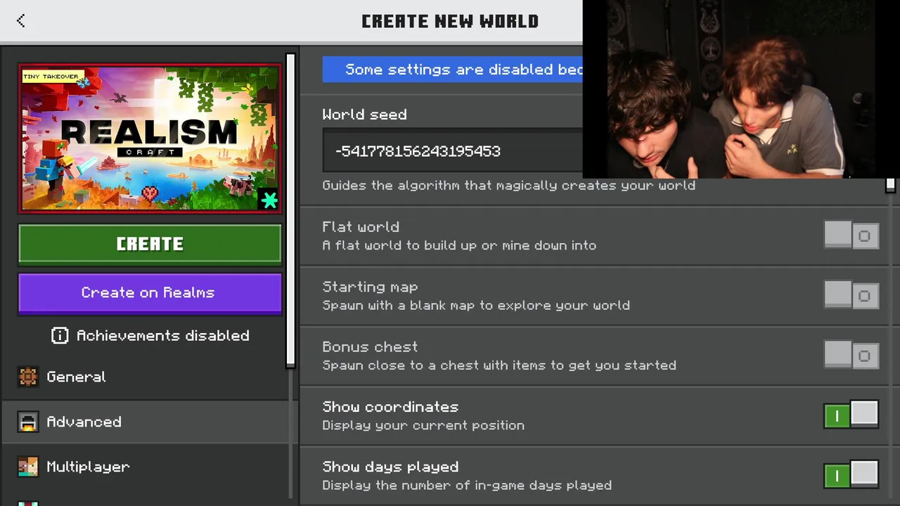Click the General settings gear icon
900x506 pixels.
(x=27, y=377)
